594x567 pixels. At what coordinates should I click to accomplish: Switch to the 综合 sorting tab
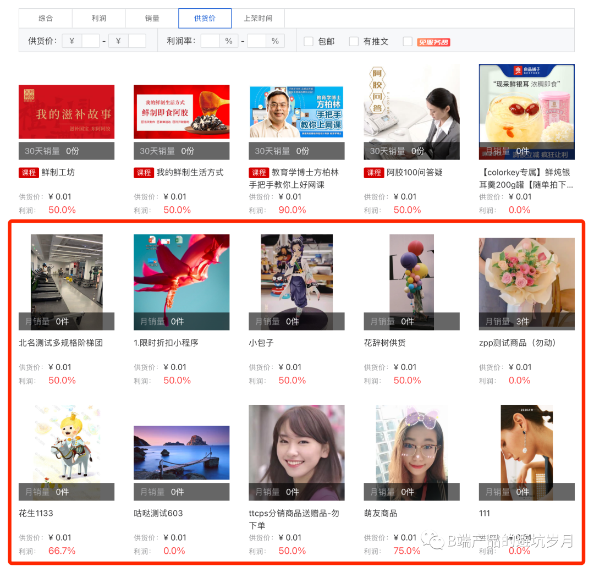click(x=46, y=18)
